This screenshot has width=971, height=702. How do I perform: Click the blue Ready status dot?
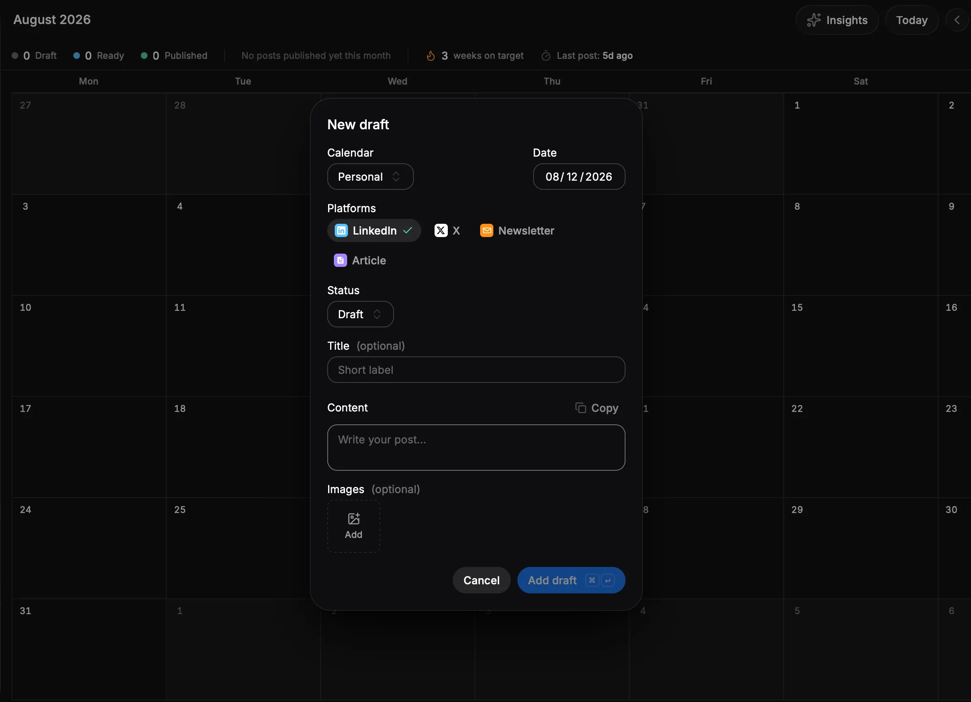pyautogui.click(x=77, y=56)
